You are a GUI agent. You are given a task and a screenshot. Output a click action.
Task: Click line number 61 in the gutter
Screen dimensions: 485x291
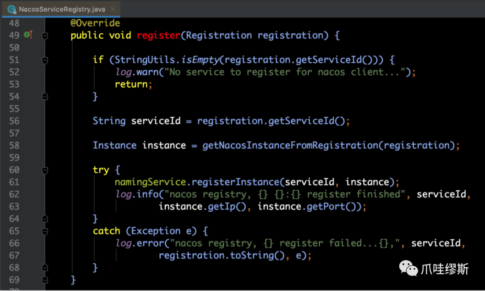(x=14, y=182)
